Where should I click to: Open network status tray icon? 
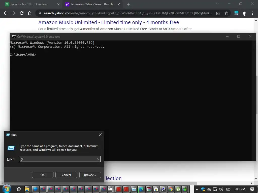[215, 189]
